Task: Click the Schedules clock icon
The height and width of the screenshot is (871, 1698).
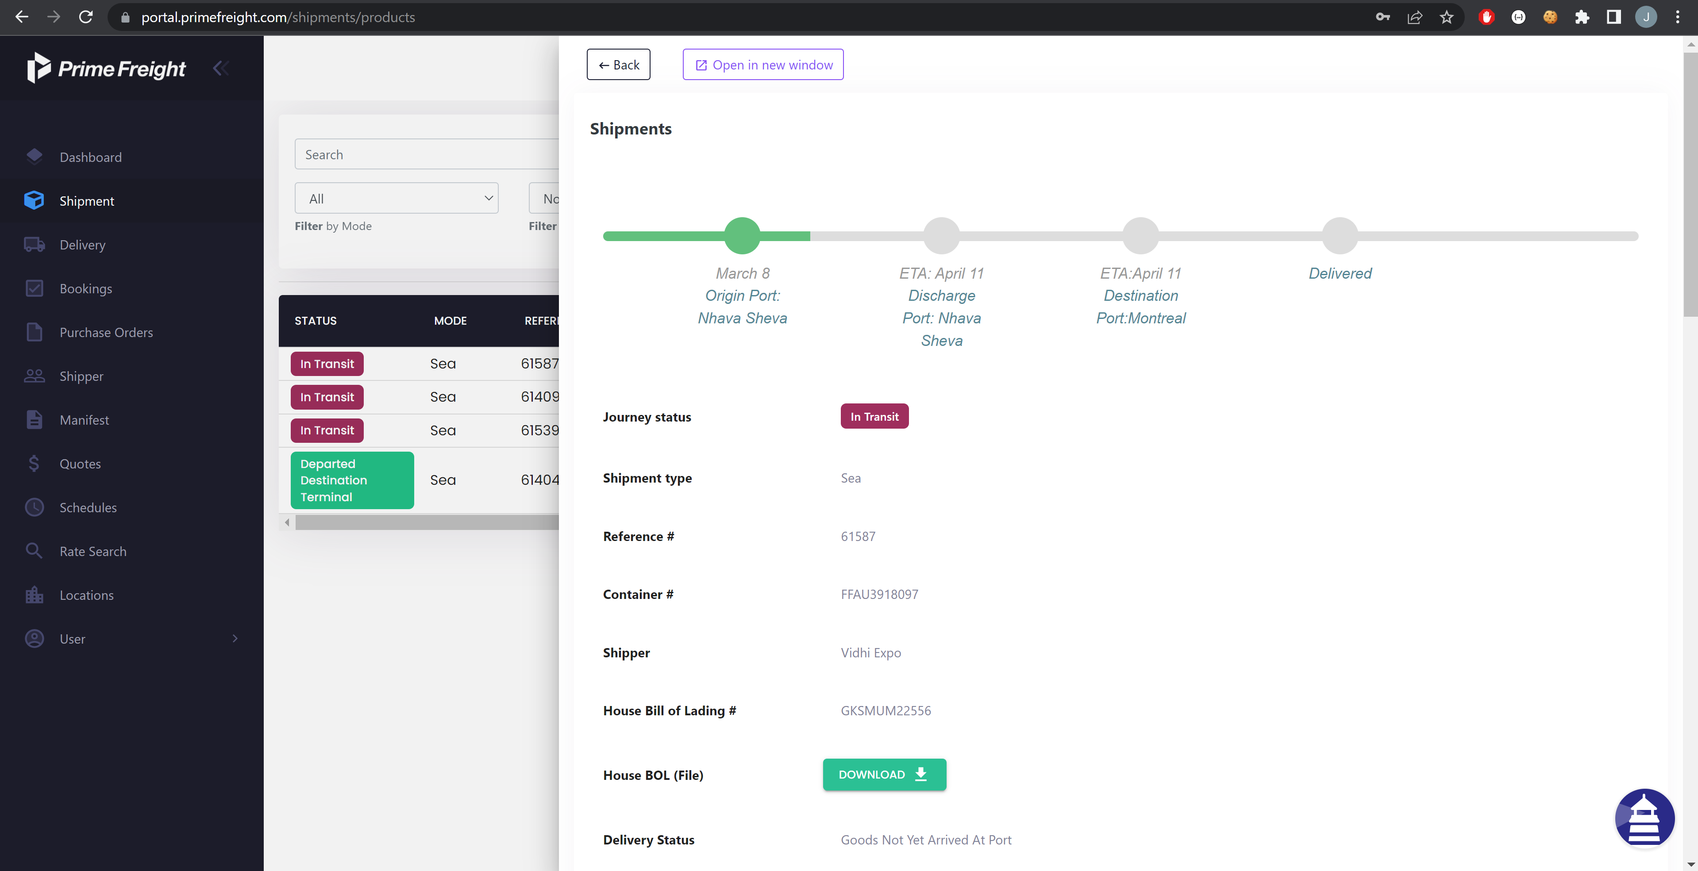Action: (x=34, y=507)
